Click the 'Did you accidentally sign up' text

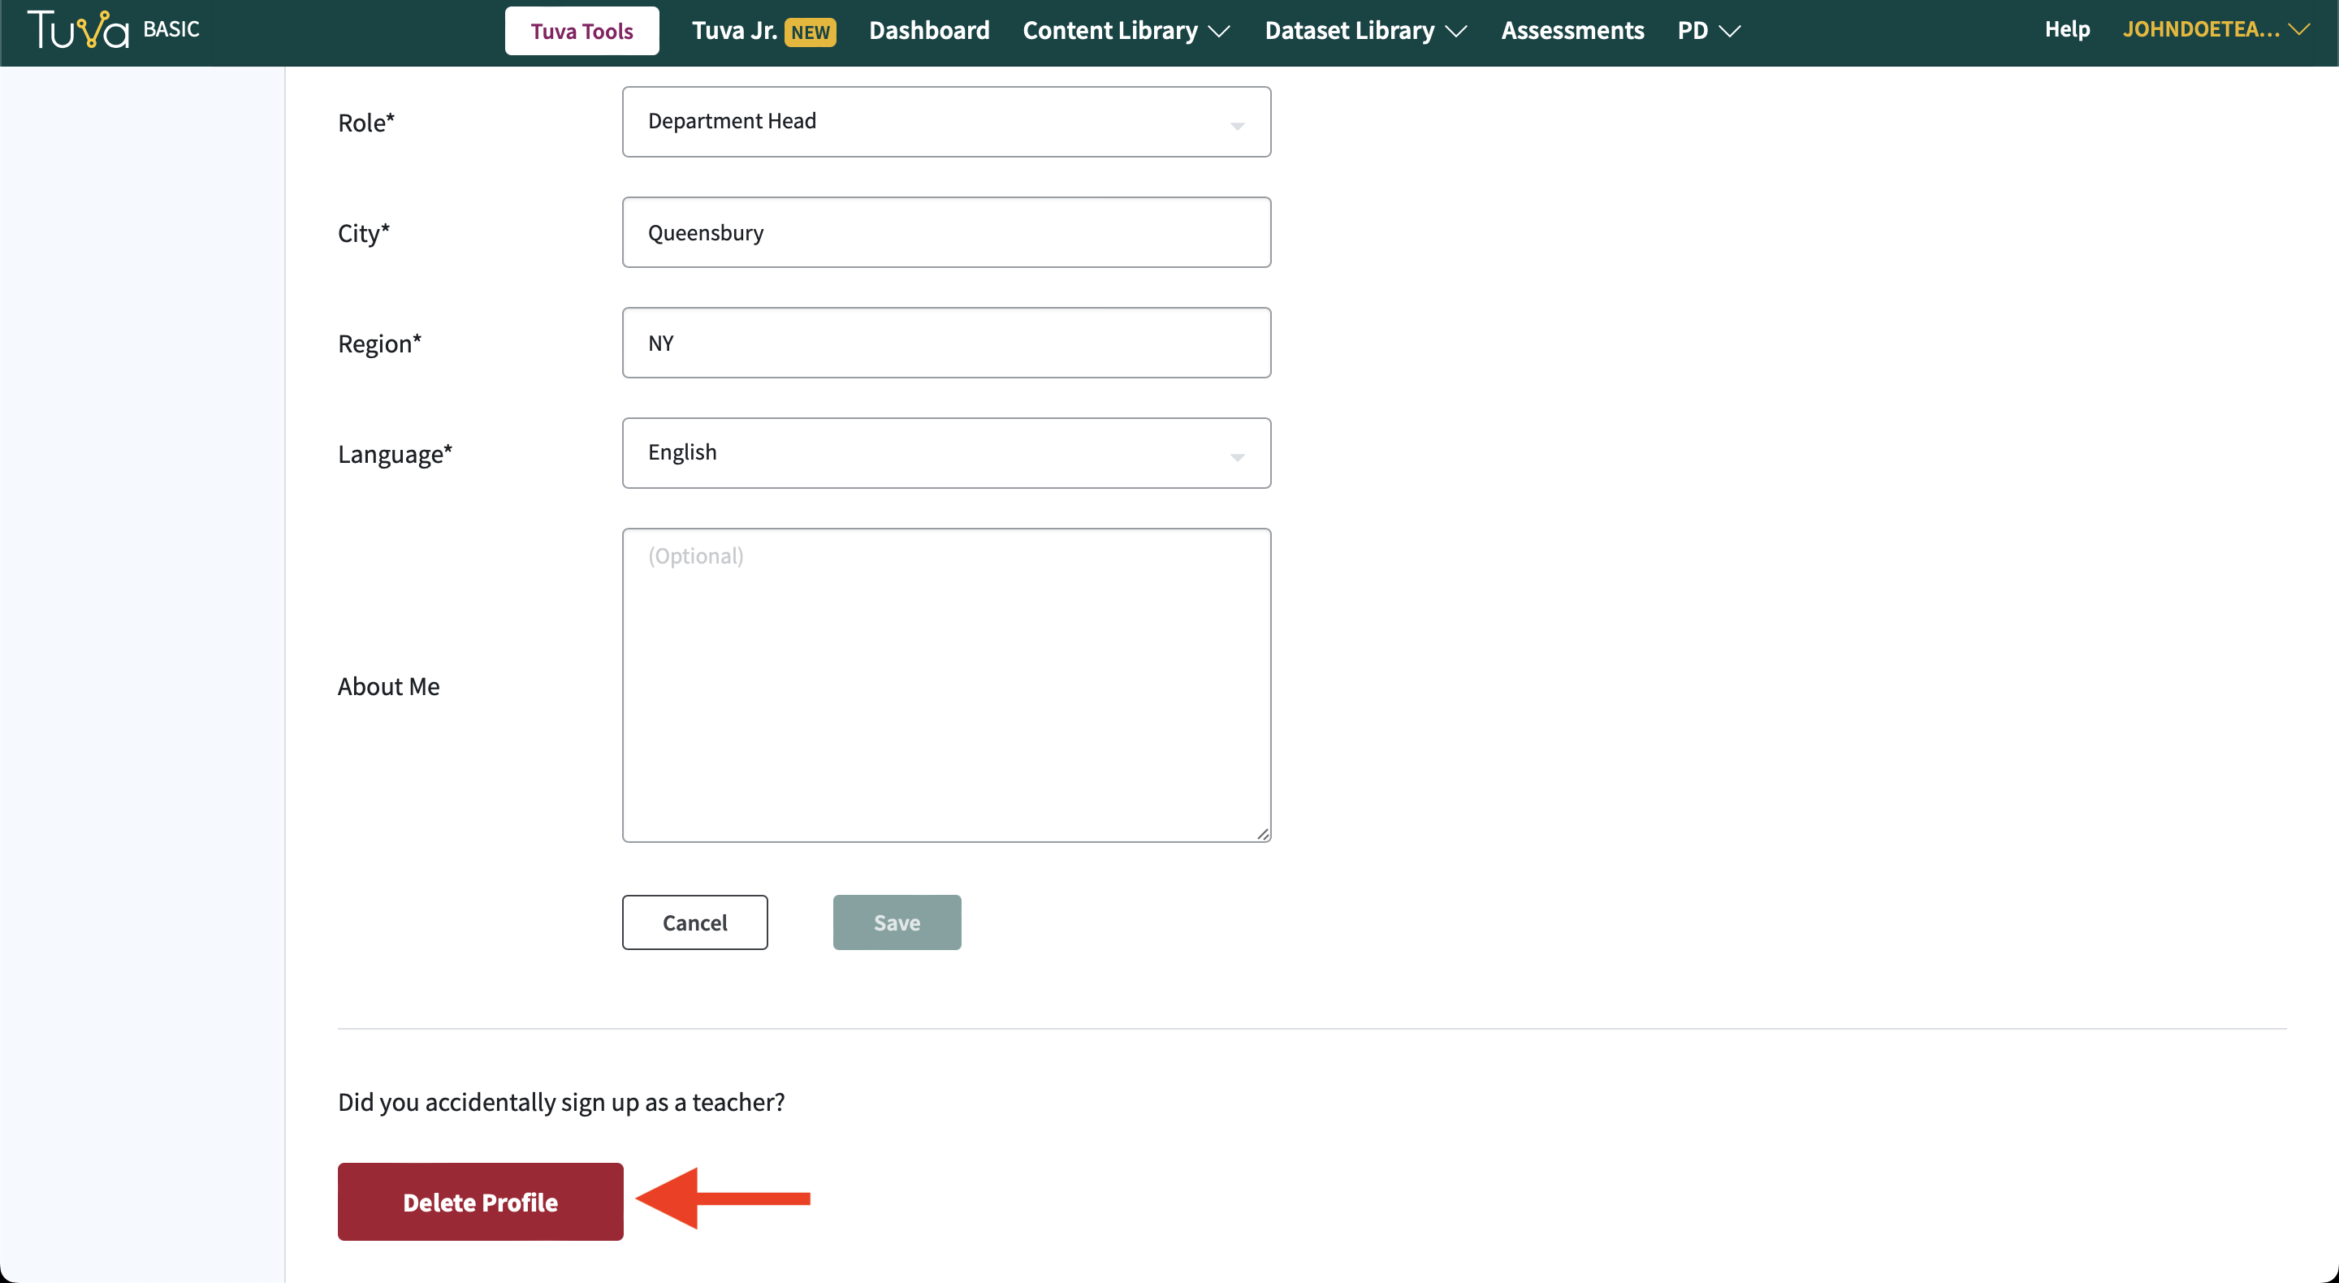pyautogui.click(x=561, y=1101)
